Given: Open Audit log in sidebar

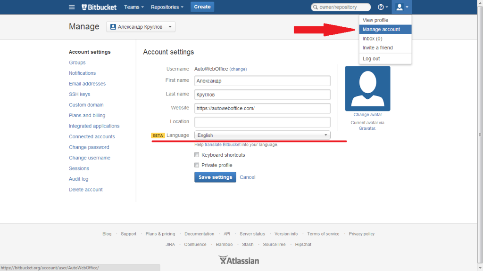Looking at the screenshot, I should pos(79,179).
